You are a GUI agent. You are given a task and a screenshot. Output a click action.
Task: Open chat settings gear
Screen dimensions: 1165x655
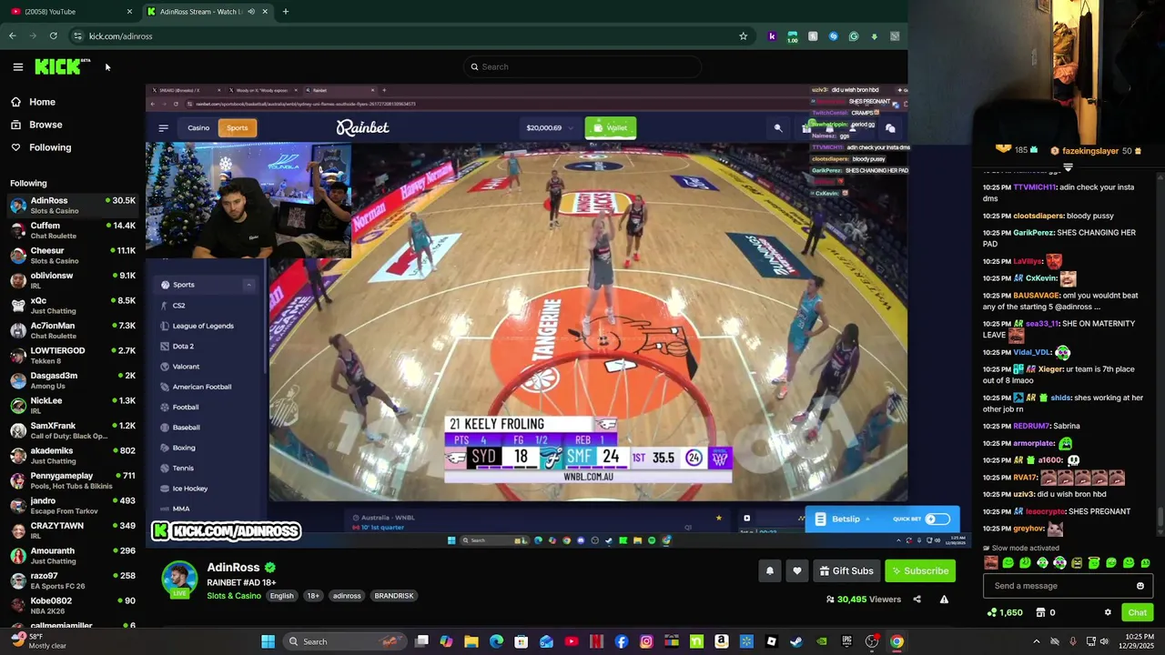click(x=1108, y=612)
